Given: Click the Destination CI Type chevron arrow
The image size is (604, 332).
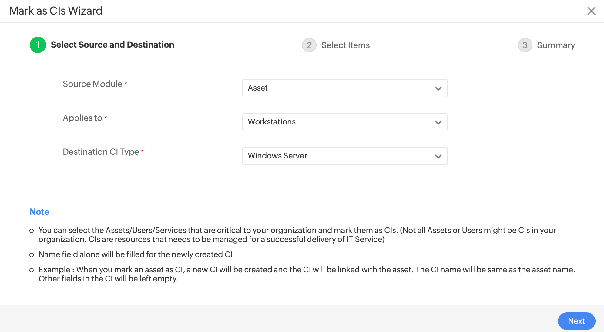Looking at the screenshot, I should click(x=438, y=156).
